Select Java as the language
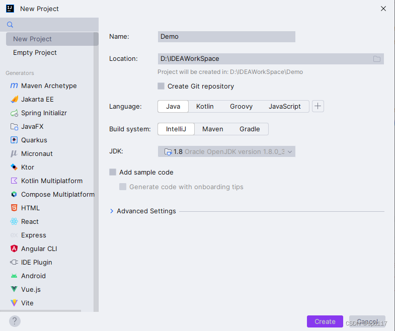The width and height of the screenshot is (395, 331). pyautogui.click(x=173, y=106)
